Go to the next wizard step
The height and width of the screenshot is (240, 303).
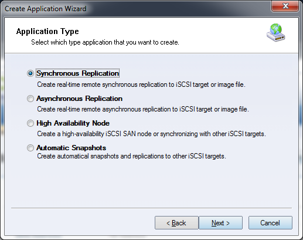(x=220, y=223)
